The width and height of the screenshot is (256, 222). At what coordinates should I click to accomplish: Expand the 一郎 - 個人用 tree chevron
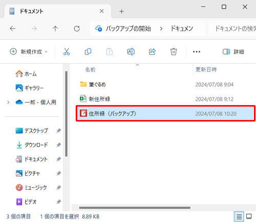tap(8, 102)
